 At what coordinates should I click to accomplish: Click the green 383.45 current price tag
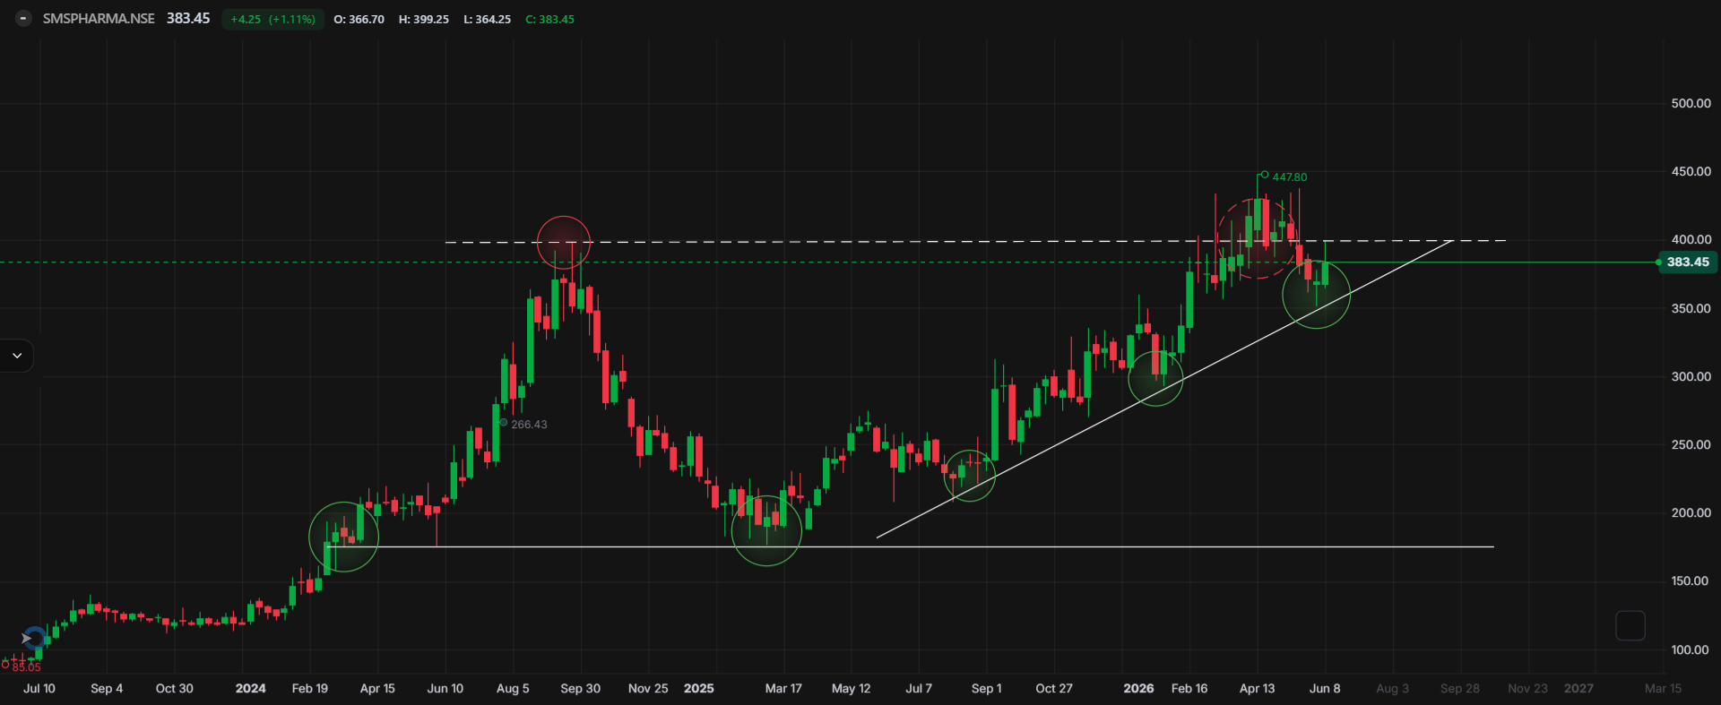click(x=1688, y=262)
